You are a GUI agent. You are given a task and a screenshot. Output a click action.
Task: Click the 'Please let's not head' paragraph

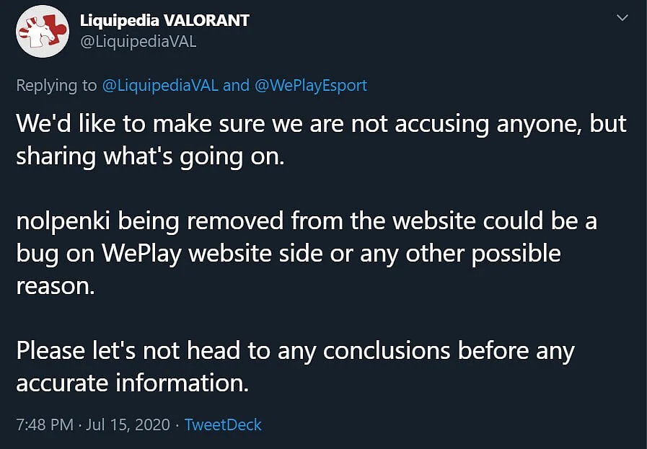296,367
